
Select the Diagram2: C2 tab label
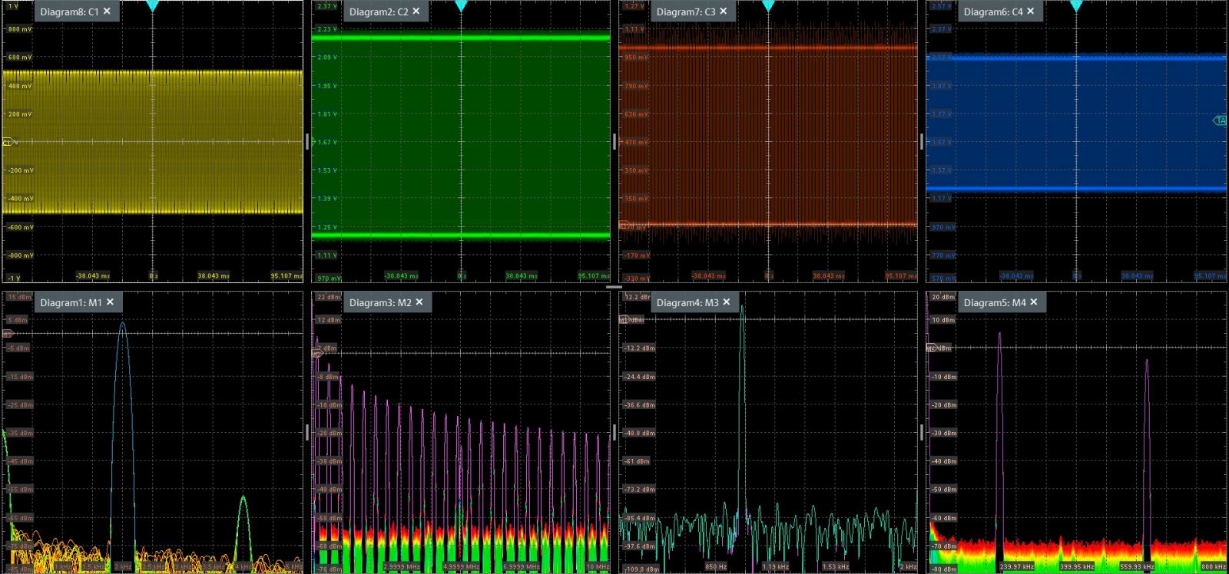tap(379, 12)
